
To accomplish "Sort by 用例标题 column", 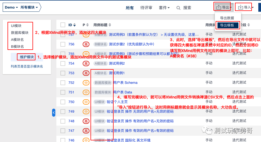I will pos(102,25).
